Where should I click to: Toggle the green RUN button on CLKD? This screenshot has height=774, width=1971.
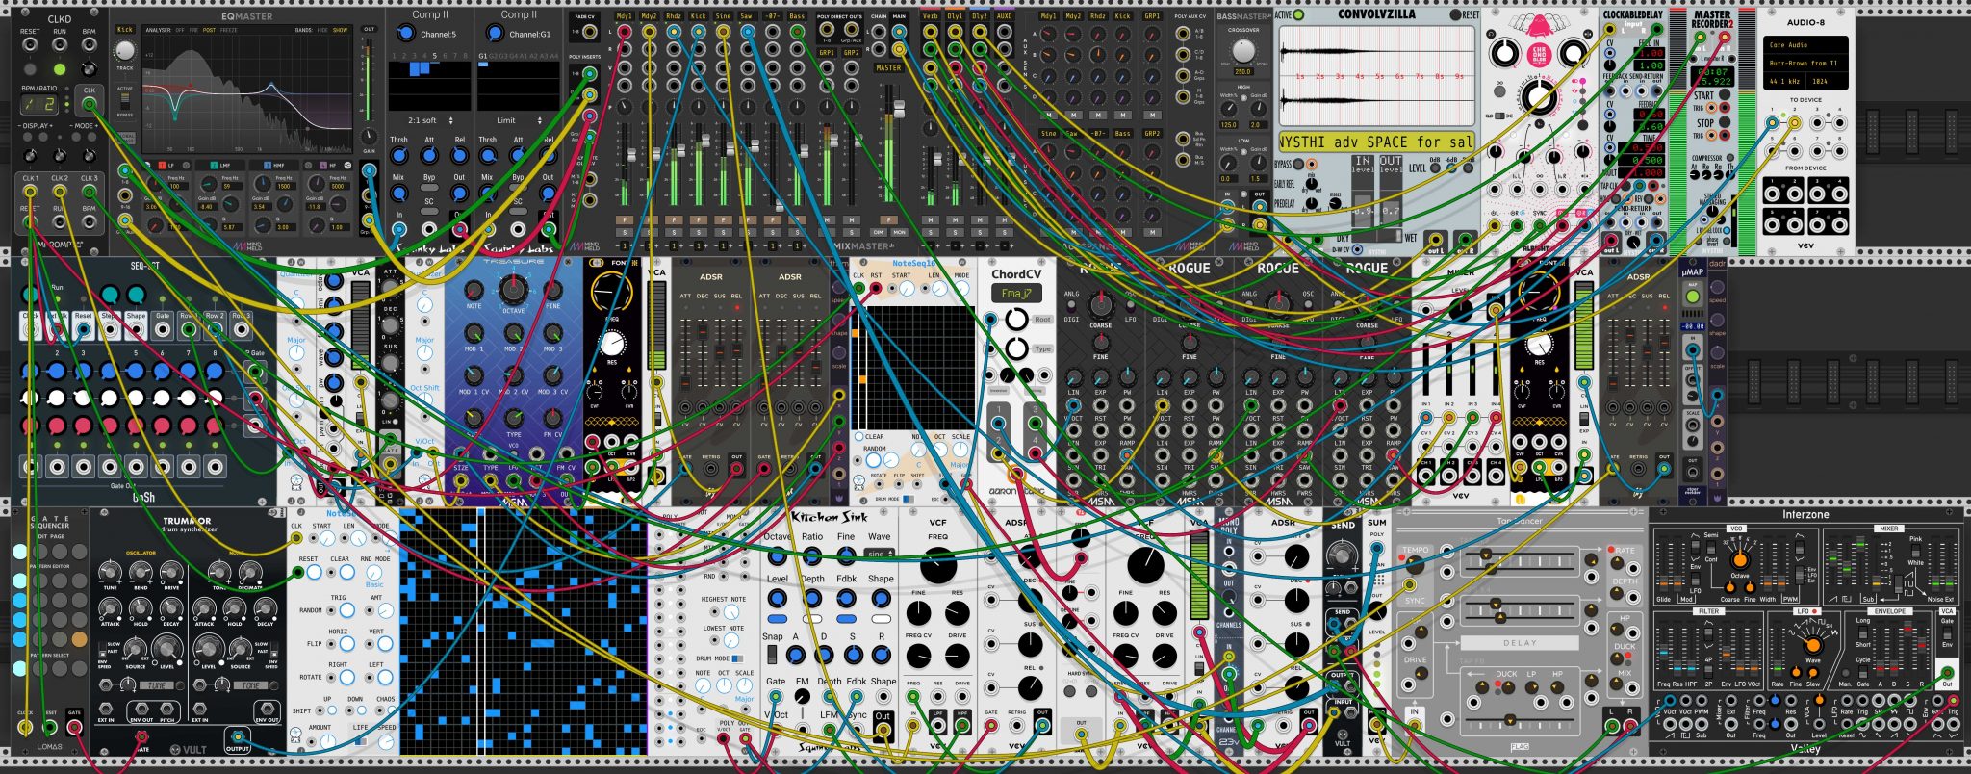point(60,69)
